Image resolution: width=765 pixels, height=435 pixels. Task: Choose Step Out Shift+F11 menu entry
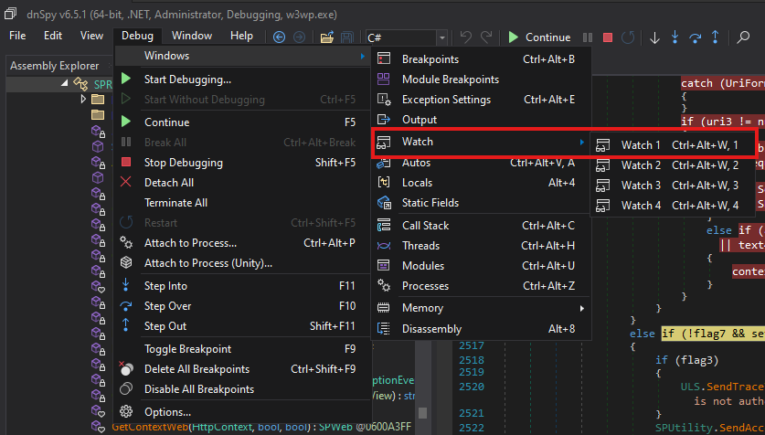coord(242,326)
